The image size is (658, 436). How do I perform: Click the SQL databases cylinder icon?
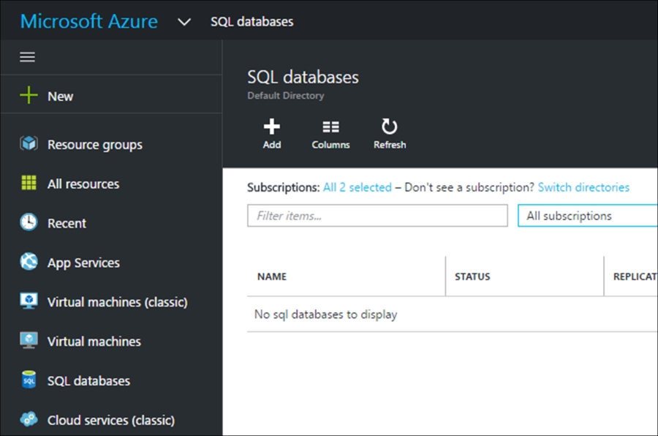pos(29,380)
